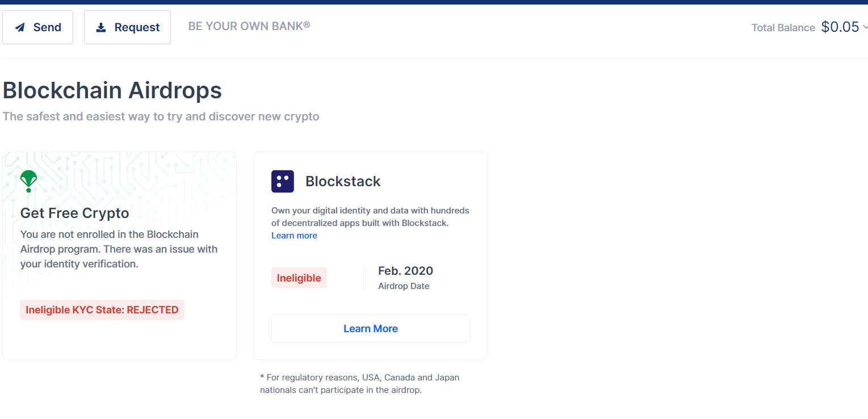Click the large Learn More button
Image resolution: width=868 pixels, height=419 pixels.
point(371,328)
